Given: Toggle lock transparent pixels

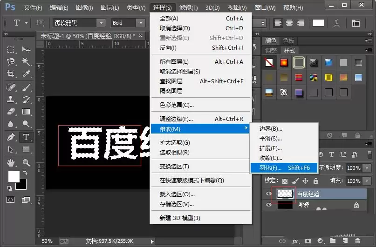Looking at the screenshot, I should click(285, 181).
